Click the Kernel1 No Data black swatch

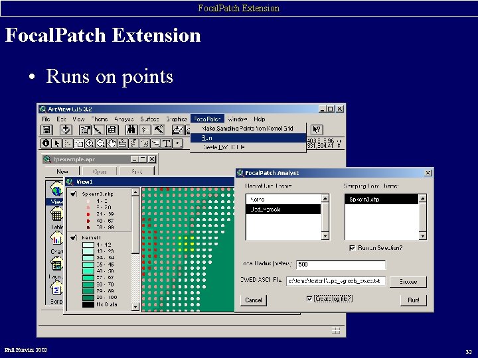tap(88, 304)
